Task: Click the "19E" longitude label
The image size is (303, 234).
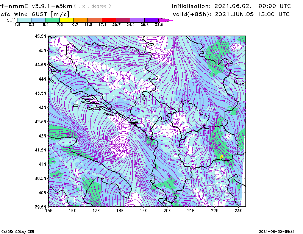Action: [x=144, y=211]
